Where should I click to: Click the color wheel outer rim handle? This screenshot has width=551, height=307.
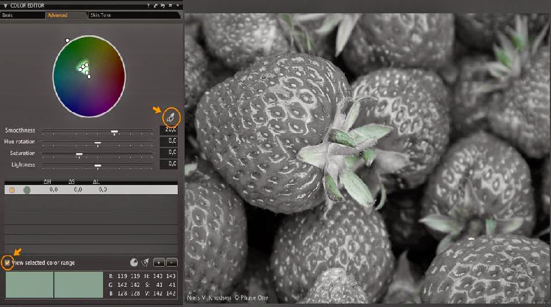tap(68, 40)
